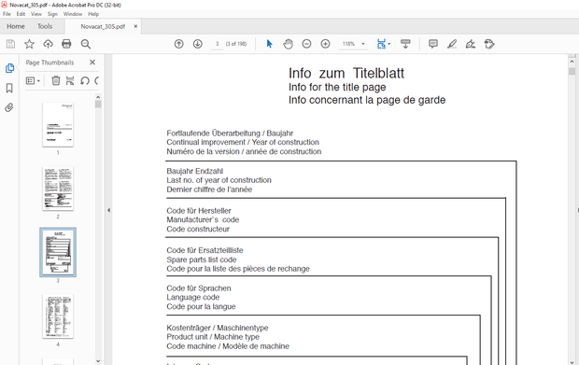
Task: Go to previous page arrow
Action: [x=178, y=44]
